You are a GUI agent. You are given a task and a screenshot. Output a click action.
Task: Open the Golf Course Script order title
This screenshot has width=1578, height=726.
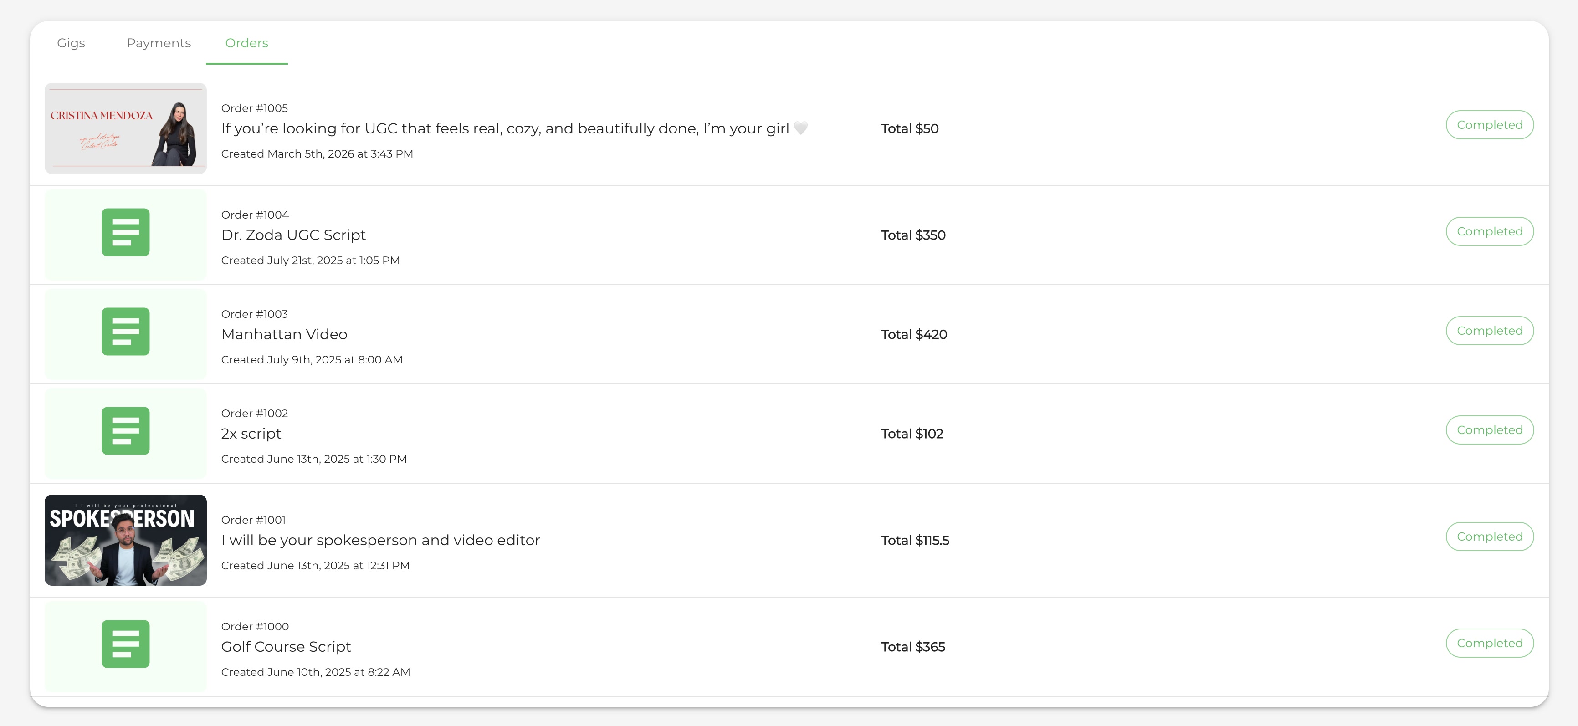point(286,647)
